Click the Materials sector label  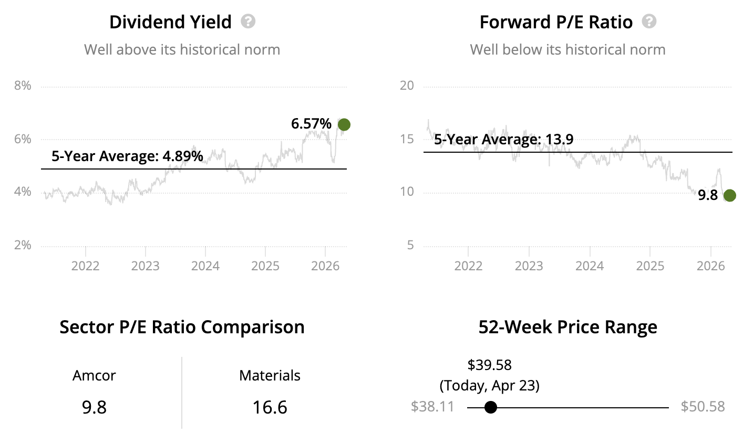[x=270, y=375]
